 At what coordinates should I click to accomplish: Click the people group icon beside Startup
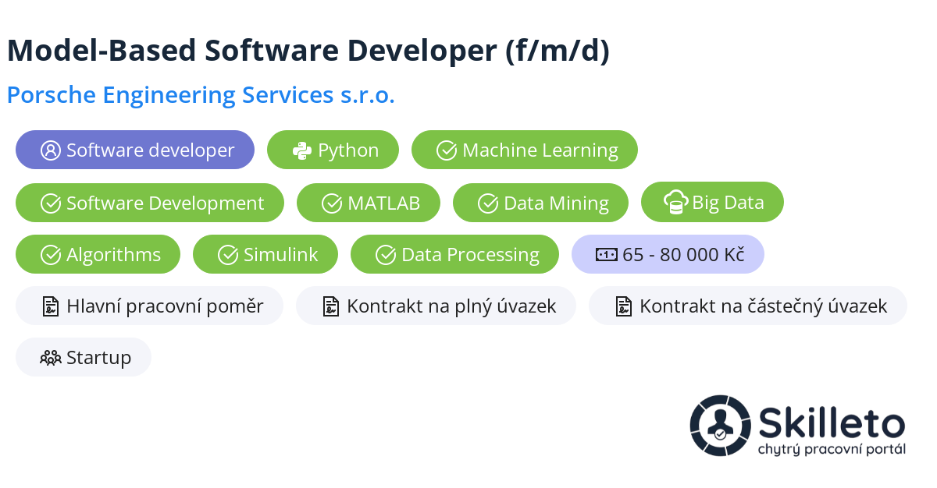51,358
